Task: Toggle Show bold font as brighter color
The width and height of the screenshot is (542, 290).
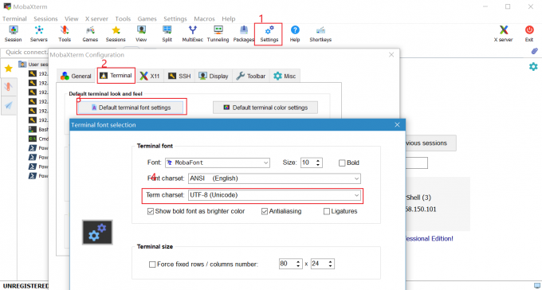Action: pyautogui.click(x=151, y=211)
